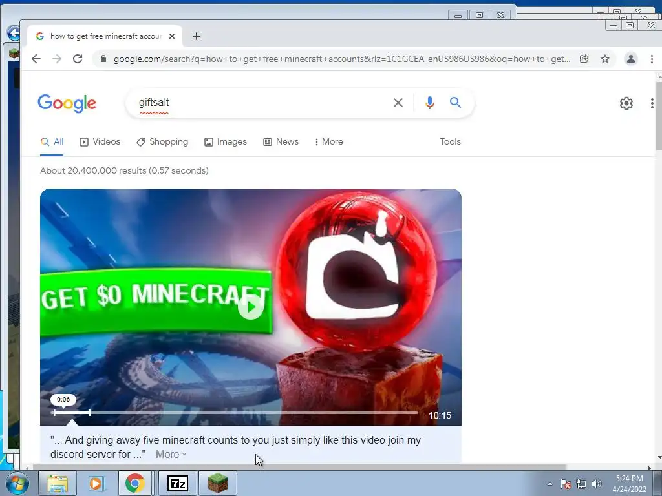Click the back button of the window behind
Screen dimensions: 662x496
click(13, 32)
